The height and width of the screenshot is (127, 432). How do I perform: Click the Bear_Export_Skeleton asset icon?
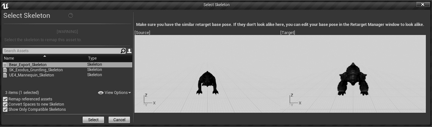click(5, 65)
